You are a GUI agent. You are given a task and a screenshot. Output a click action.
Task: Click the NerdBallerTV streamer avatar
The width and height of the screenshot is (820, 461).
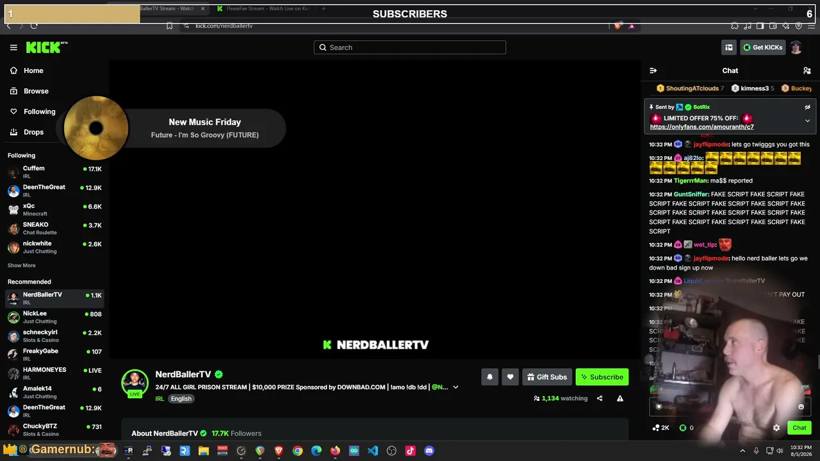pos(135,383)
